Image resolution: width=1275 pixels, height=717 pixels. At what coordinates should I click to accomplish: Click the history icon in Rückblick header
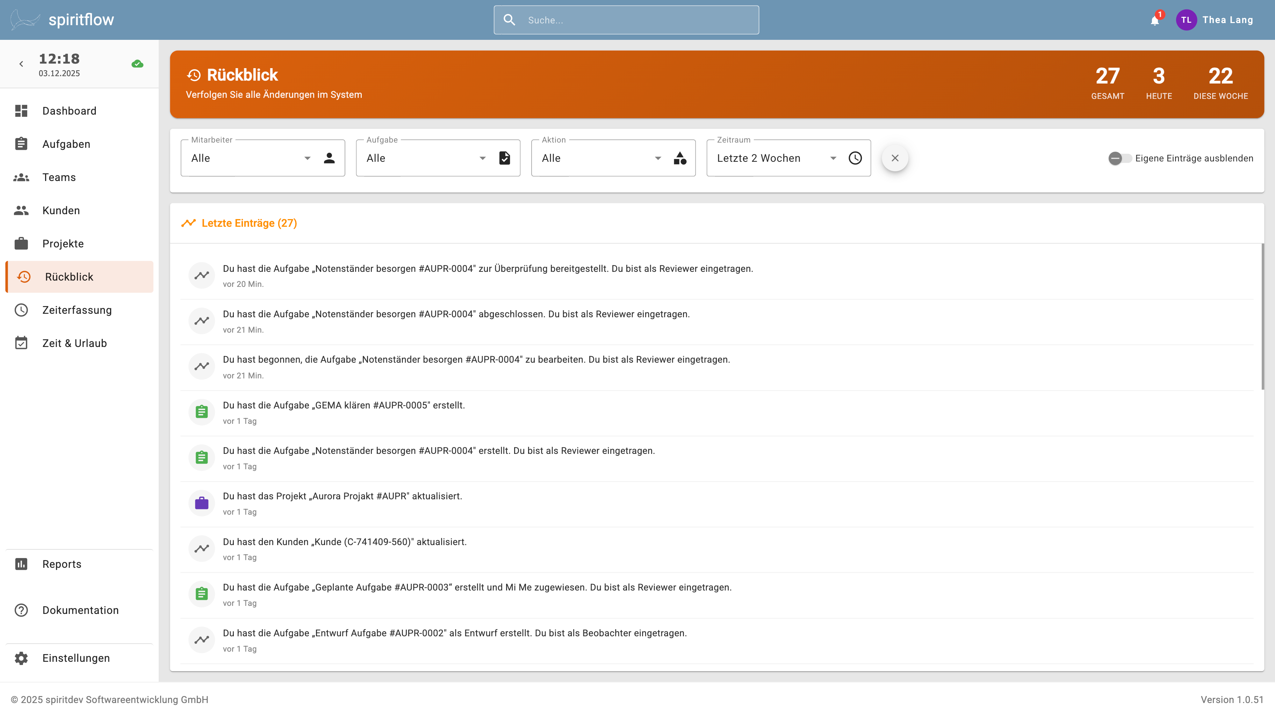(194, 75)
